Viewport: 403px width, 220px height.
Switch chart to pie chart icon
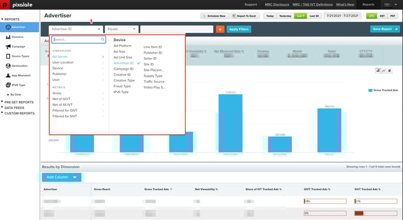(x=390, y=71)
